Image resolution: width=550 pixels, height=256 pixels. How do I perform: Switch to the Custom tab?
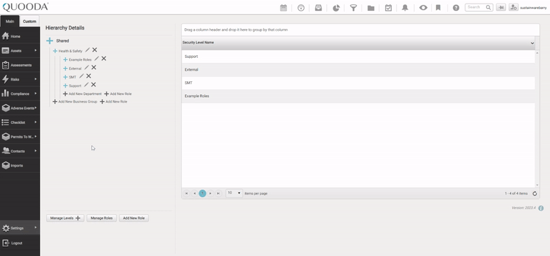click(30, 21)
